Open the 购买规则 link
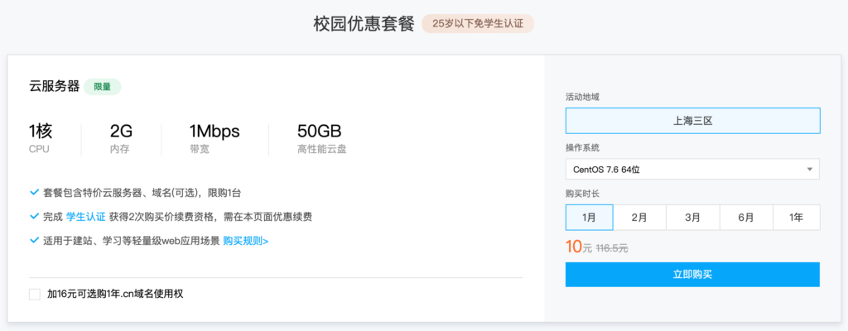Viewport: 848px width, 331px height. (x=245, y=241)
